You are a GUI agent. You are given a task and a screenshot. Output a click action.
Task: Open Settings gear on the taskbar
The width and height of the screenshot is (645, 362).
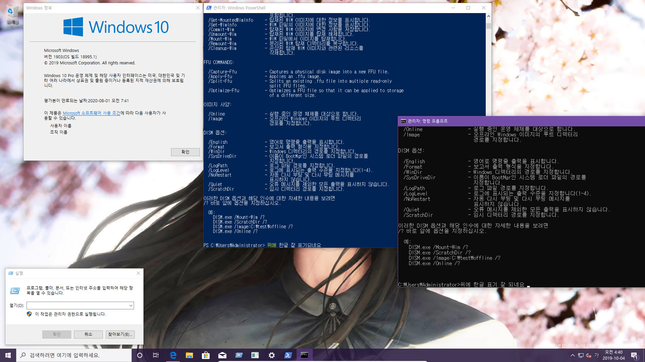click(x=271, y=355)
